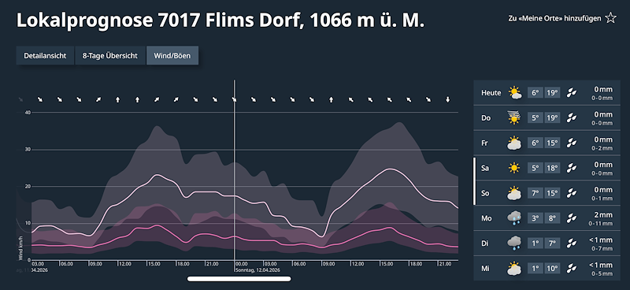Switch to the Detailansicht tab
The height and width of the screenshot is (290, 630).
click(45, 55)
